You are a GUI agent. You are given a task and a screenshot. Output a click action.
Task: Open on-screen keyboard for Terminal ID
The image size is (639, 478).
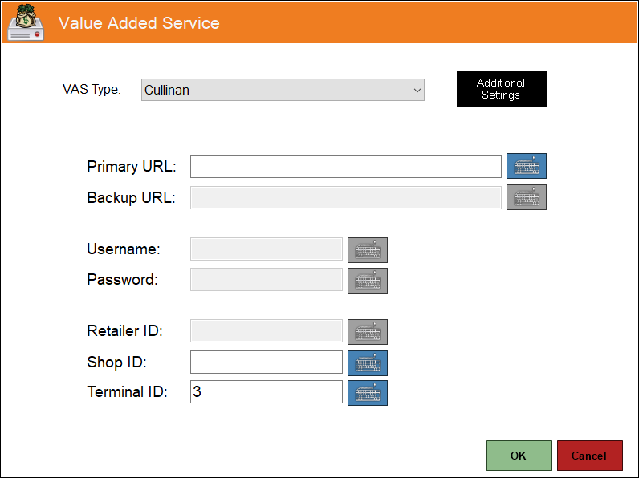pos(367,393)
